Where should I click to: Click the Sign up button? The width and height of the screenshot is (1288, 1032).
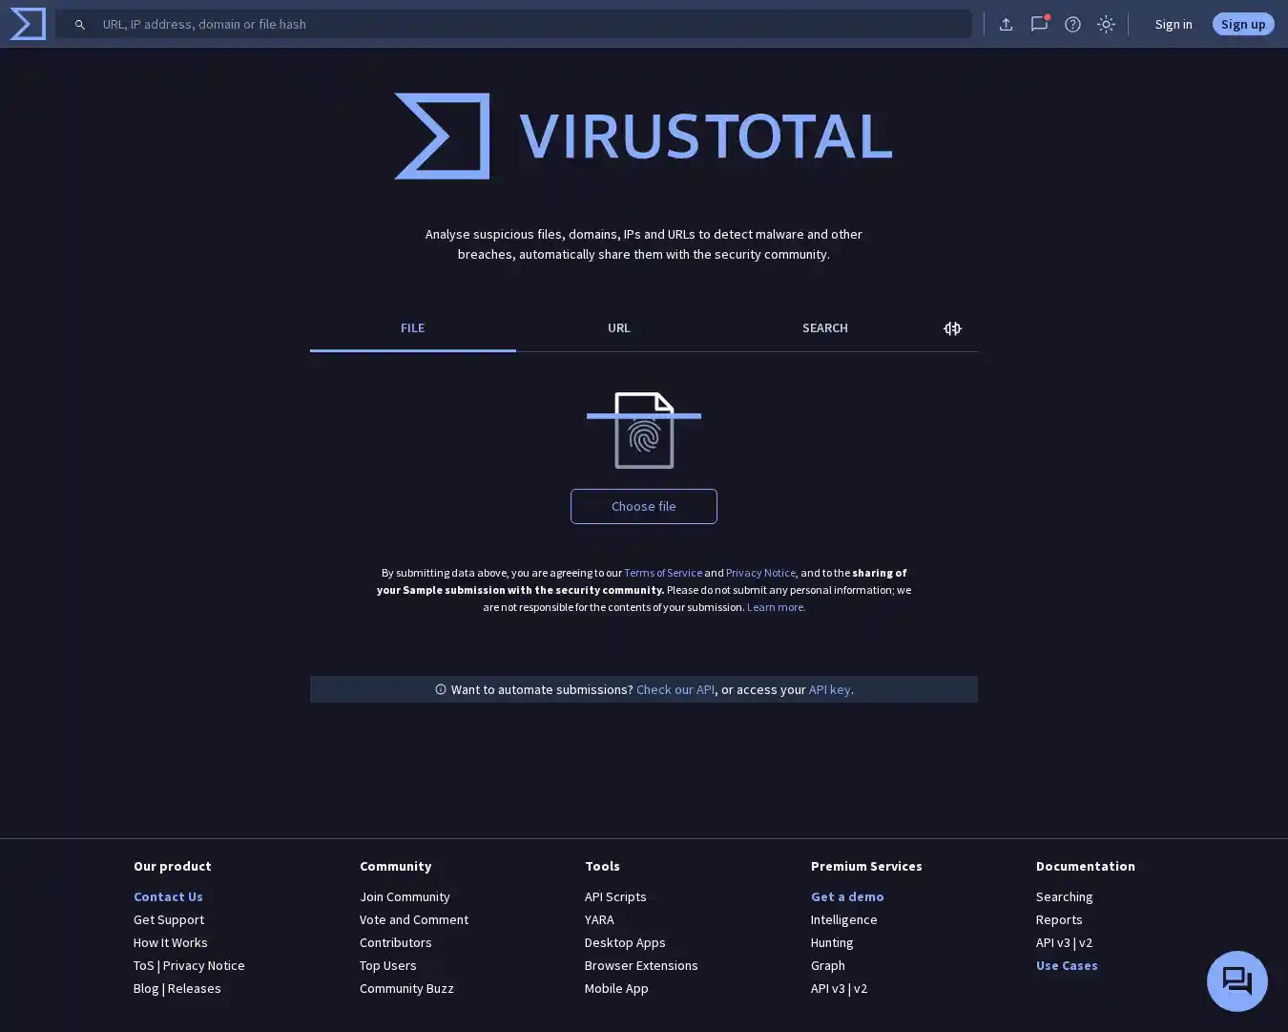pyautogui.click(x=1242, y=24)
